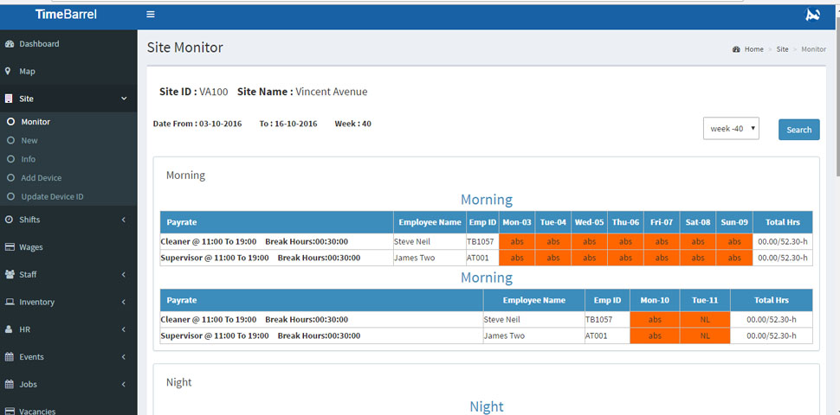Click the Events calendar icon
The width and height of the screenshot is (840, 415).
[10, 357]
